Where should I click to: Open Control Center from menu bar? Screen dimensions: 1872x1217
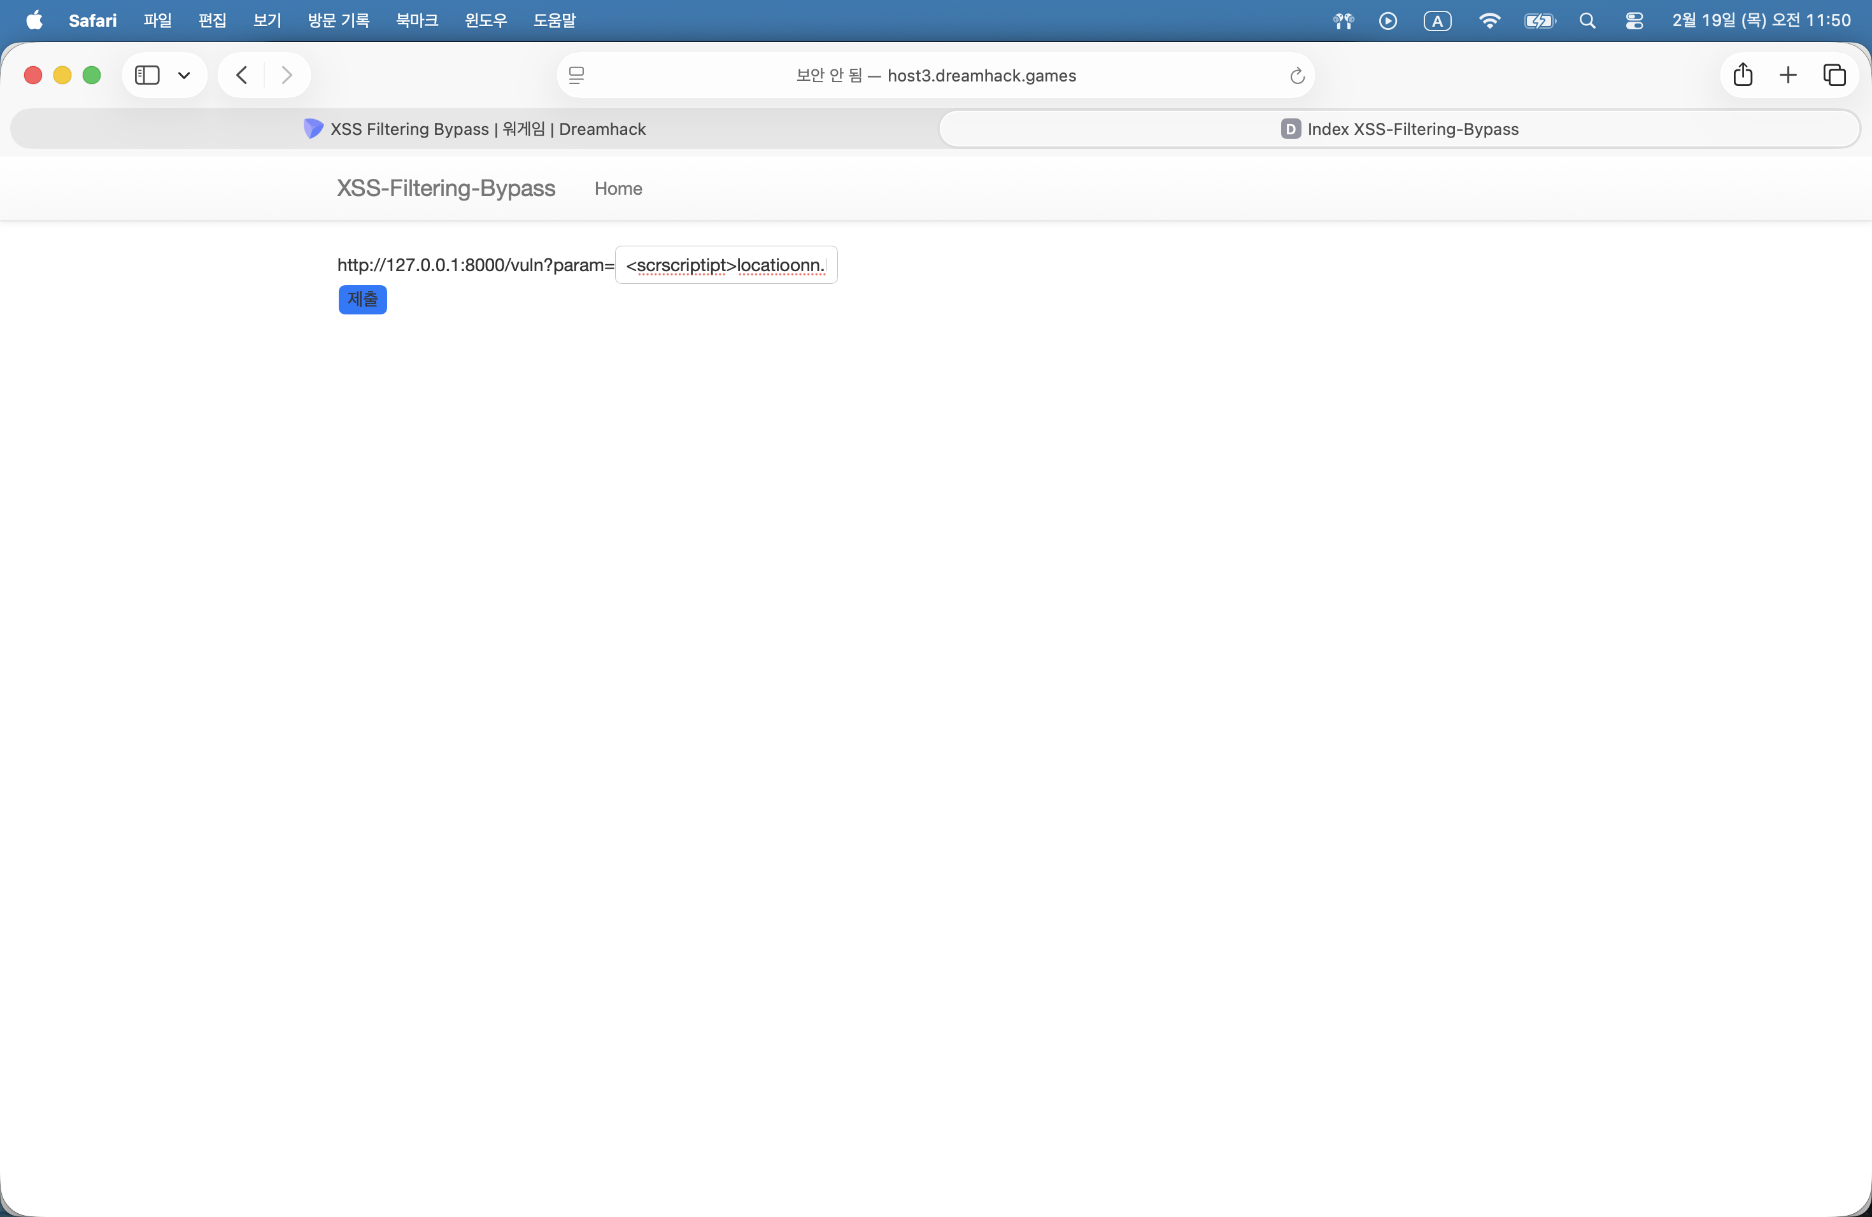[x=1634, y=21]
